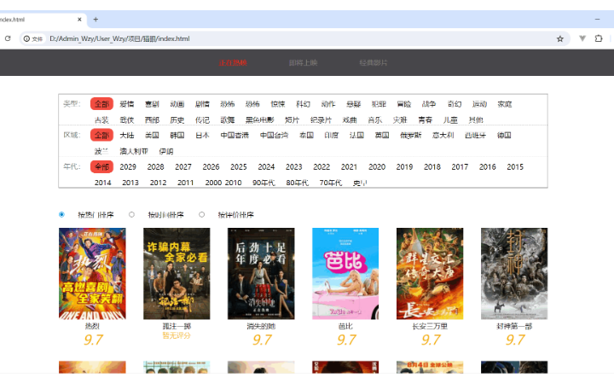Select 全部 in the 类型 filter row

point(101,104)
